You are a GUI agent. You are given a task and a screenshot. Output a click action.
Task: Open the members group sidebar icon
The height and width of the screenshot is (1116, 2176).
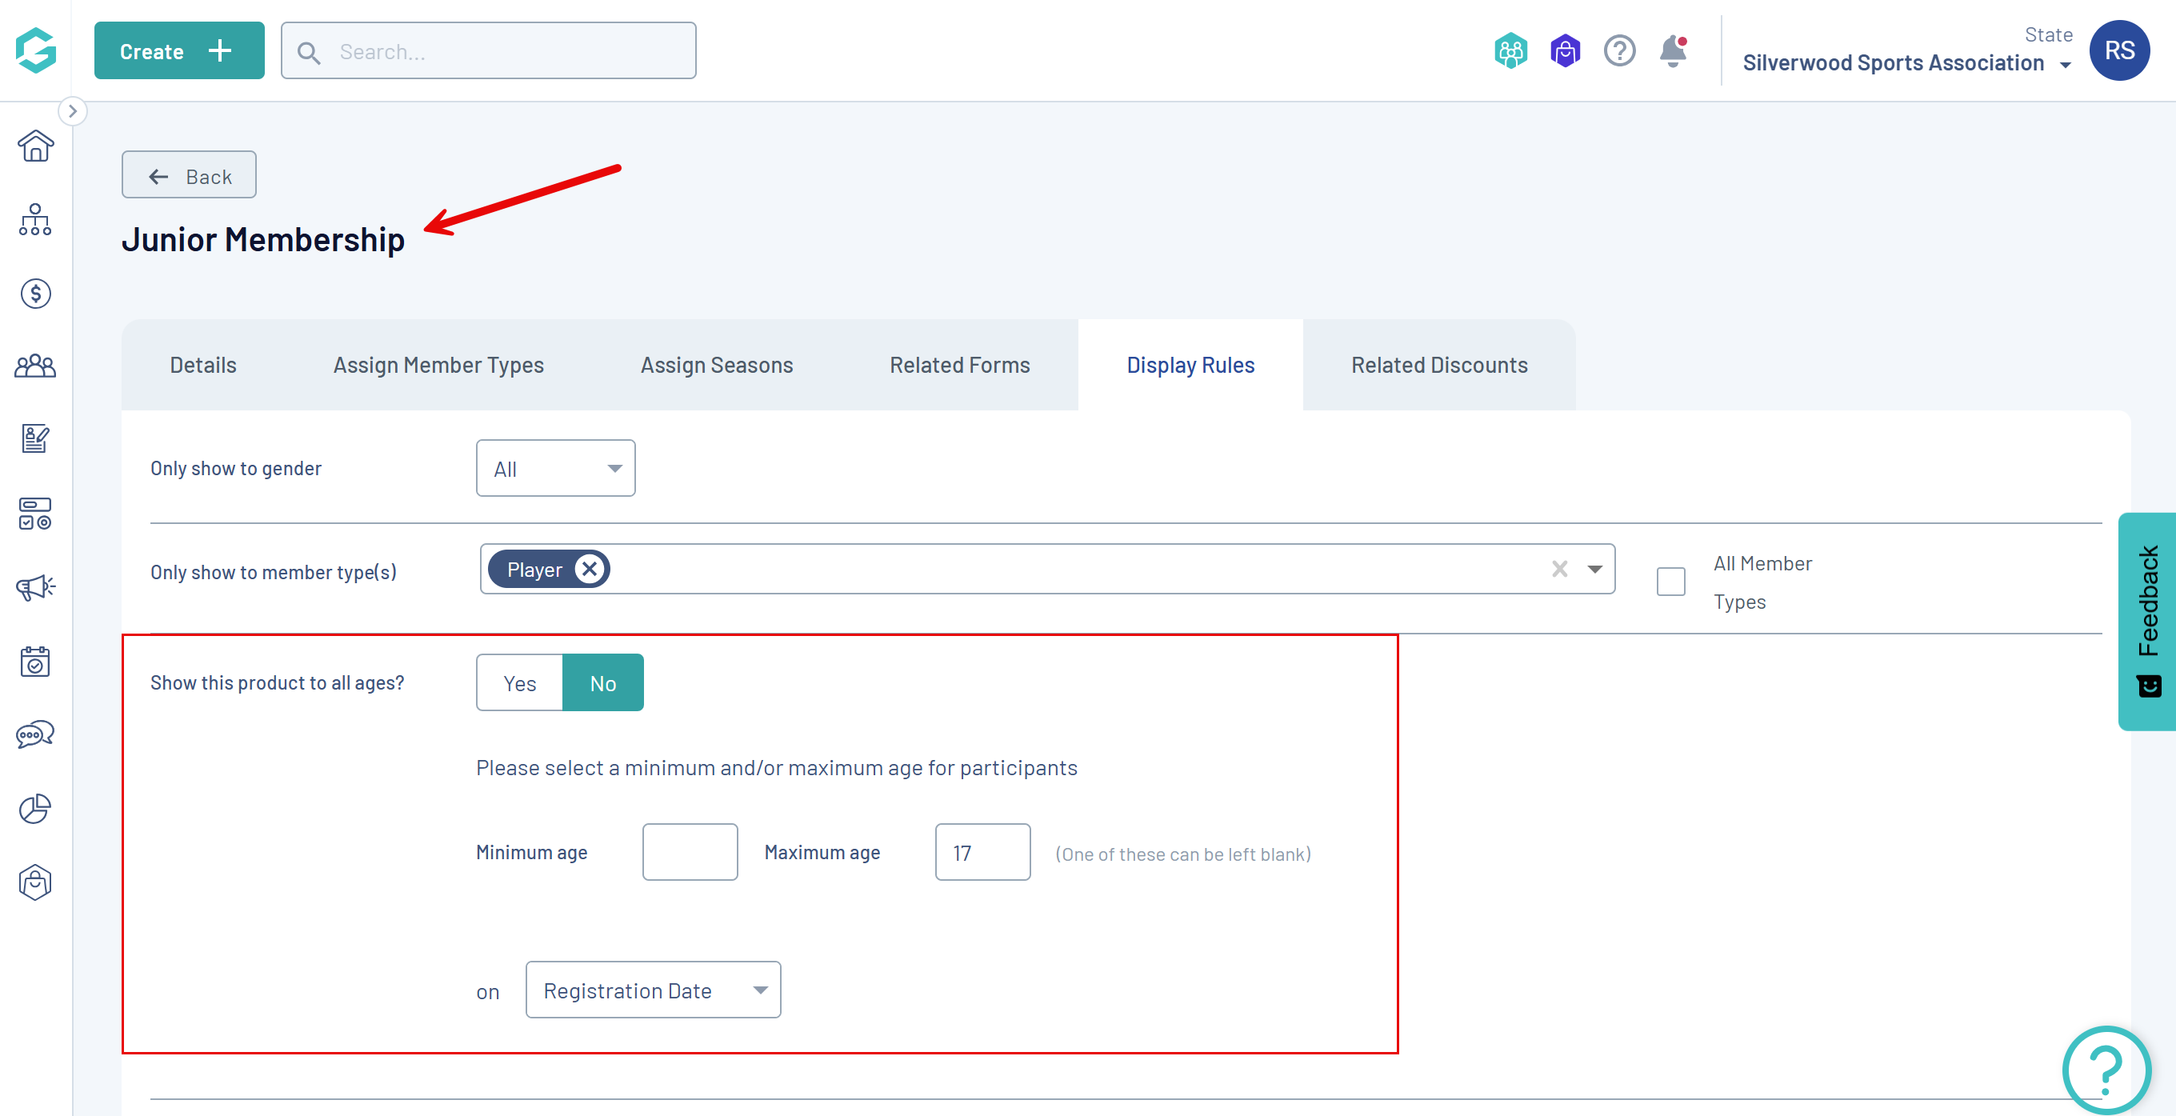click(35, 366)
